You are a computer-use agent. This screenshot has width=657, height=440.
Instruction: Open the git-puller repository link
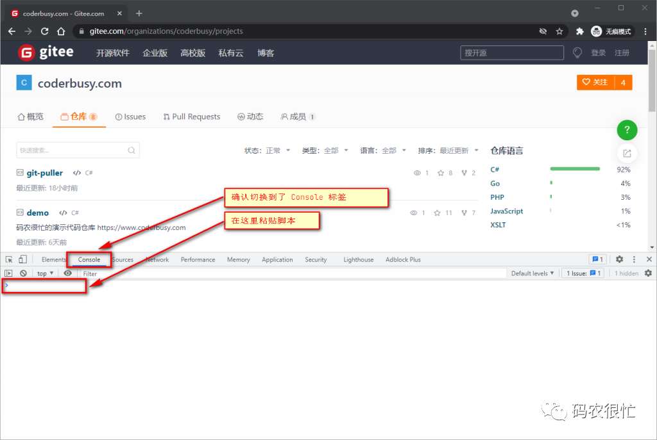point(45,173)
